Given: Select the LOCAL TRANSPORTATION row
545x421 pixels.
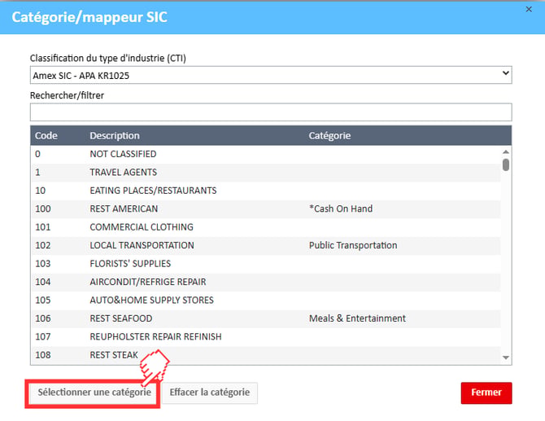Looking at the screenshot, I should click(266, 245).
